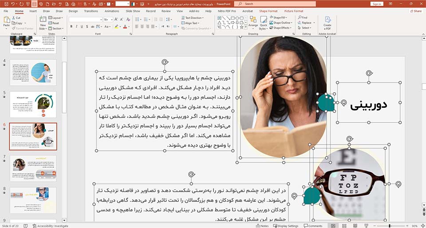
Task: Align text right
Action: [147, 27]
